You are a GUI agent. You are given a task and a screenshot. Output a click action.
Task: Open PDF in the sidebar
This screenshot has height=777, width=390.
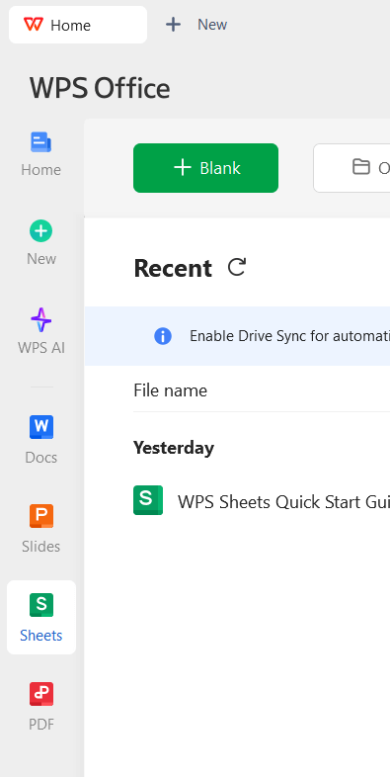pyautogui.click(x=41, y=708)
